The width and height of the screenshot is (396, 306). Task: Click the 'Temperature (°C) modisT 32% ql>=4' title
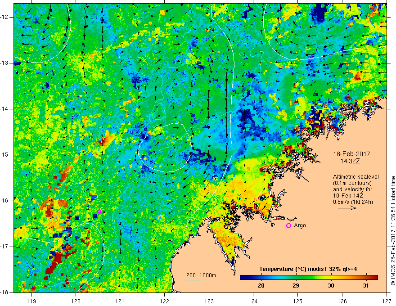pos(308,269)
